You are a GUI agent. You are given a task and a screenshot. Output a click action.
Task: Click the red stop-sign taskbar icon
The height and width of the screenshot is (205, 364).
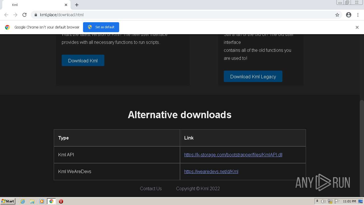[x=61, y=201]
